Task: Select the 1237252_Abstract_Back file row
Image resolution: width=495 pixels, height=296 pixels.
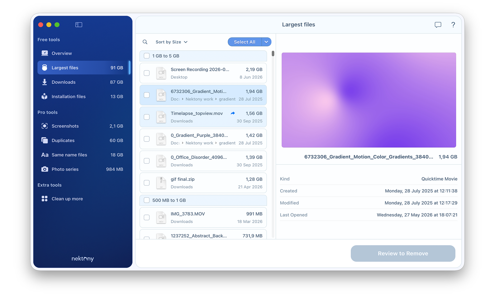Action: 203,234
